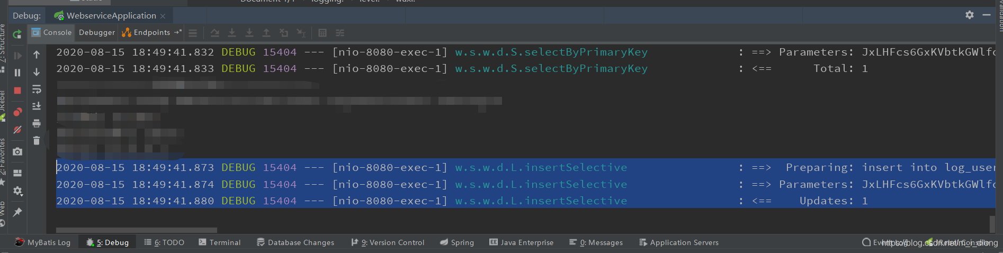Screen dimensions: 1003x253
Task: Click the Force Step Into icon
Action: pyautogui.click(x=249, y=33)
